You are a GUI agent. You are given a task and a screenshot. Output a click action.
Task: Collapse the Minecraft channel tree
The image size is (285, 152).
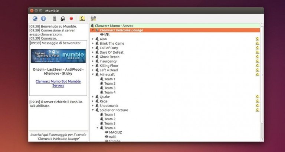[x=93, y=74]
